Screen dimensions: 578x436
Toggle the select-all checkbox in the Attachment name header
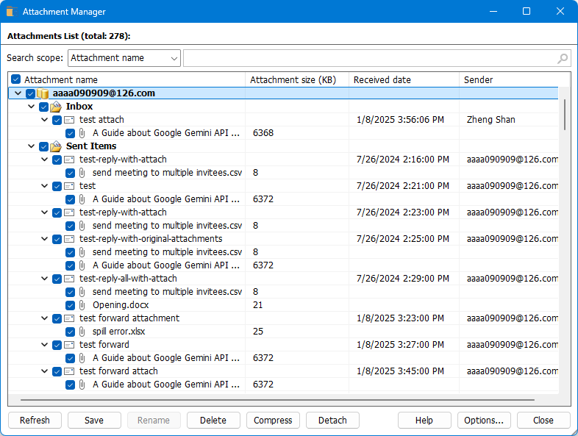pyautogui.click(x=16, y=79)
